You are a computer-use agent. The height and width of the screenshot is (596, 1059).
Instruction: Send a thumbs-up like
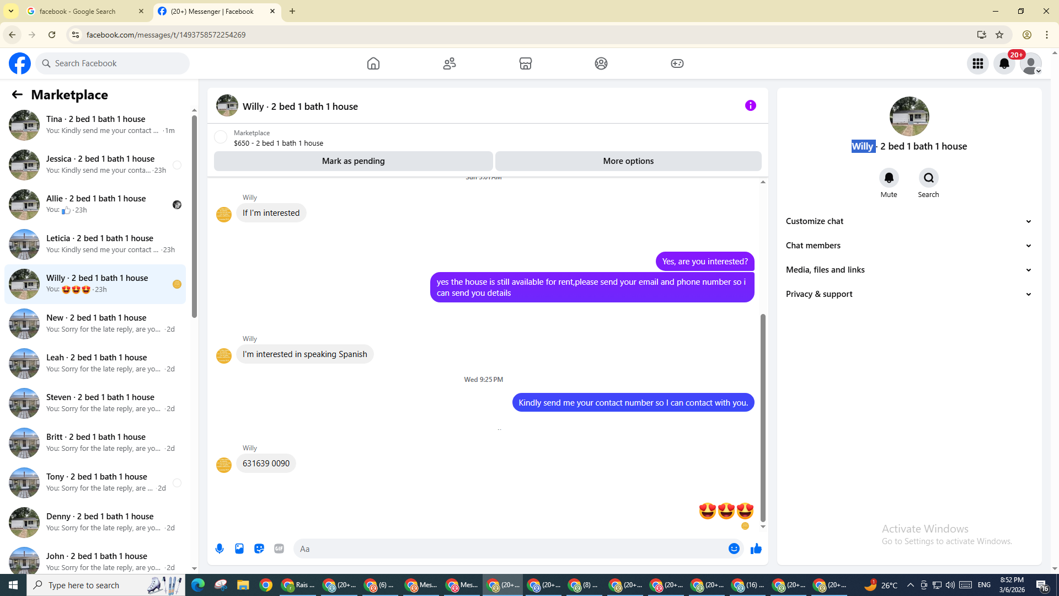tap(756, 549)
